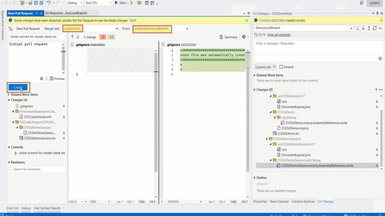Image resolution: width=385 pixels, height=216 pixels.
Task: Collapse the Reviewers section
Action: [x=9, y=162]
